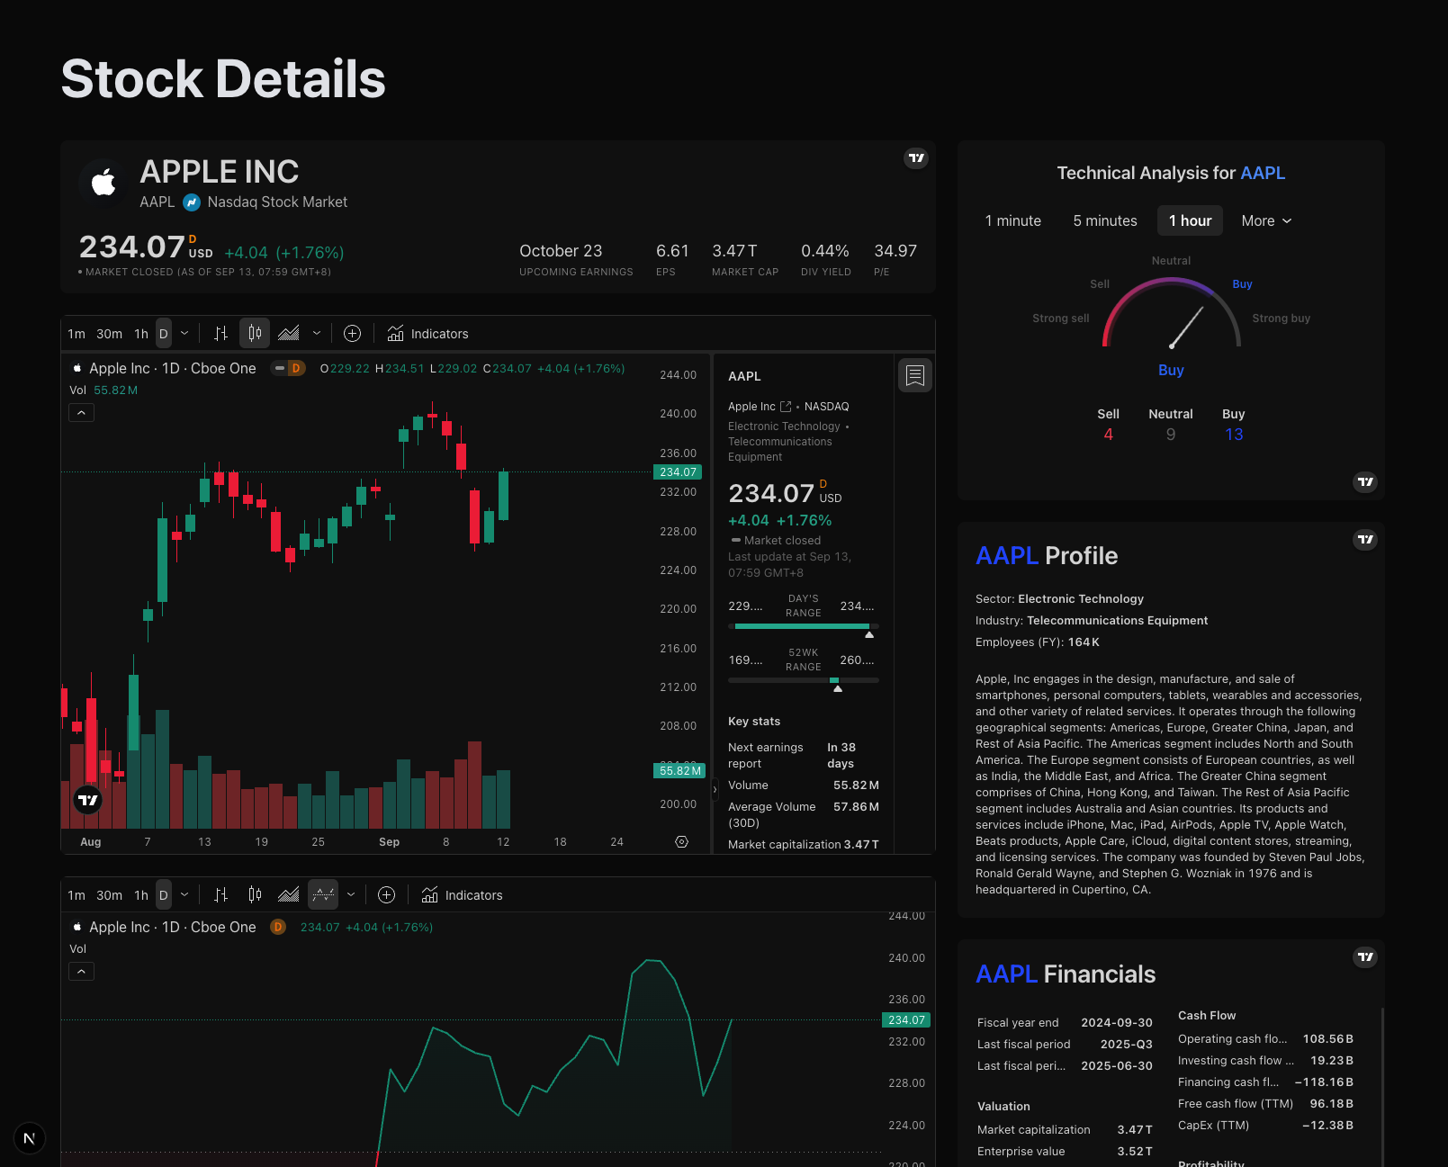Click the Financials widget vertical scrollbar
This screenshot has width=1448, height=1167.
pyautogui.click(x=1382, y=1087)
